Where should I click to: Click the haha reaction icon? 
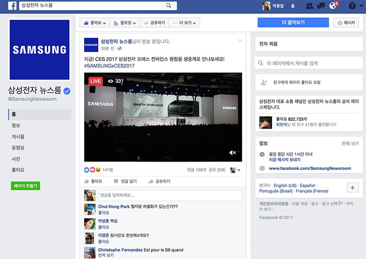[x=98, y=170]
